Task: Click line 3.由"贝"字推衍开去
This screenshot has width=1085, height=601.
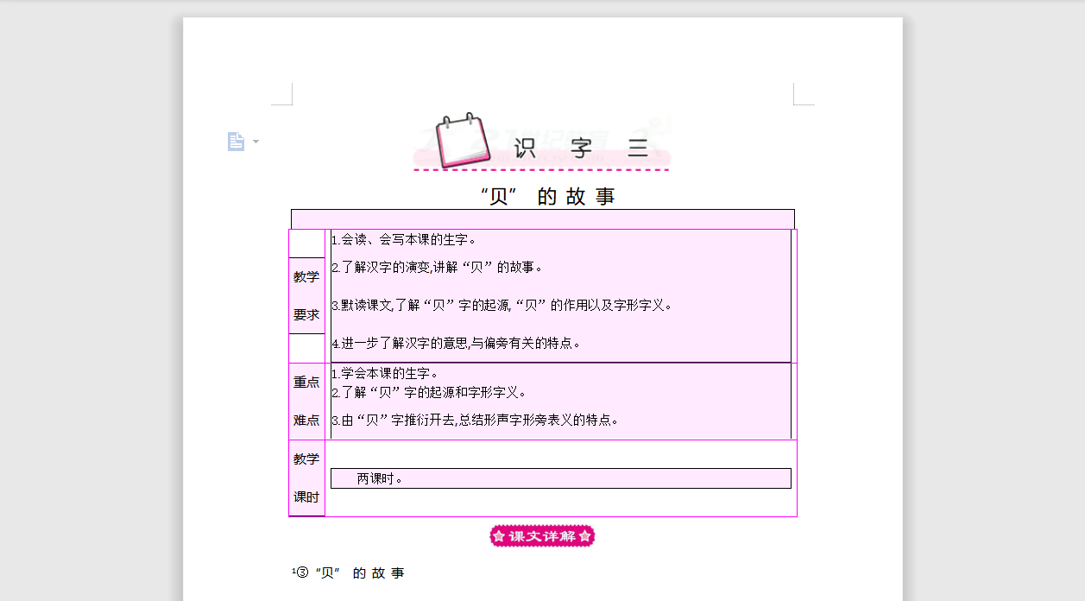Action: [476, 421]
